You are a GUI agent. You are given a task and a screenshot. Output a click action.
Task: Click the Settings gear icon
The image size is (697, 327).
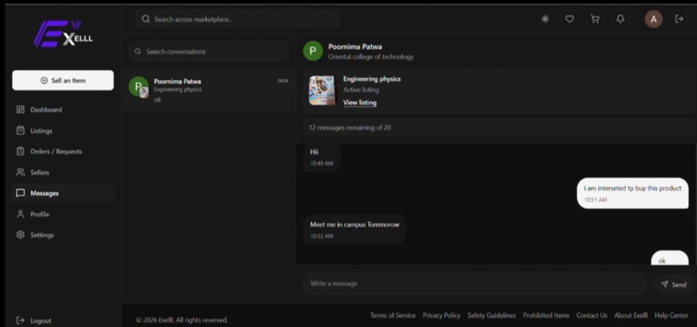21,235
